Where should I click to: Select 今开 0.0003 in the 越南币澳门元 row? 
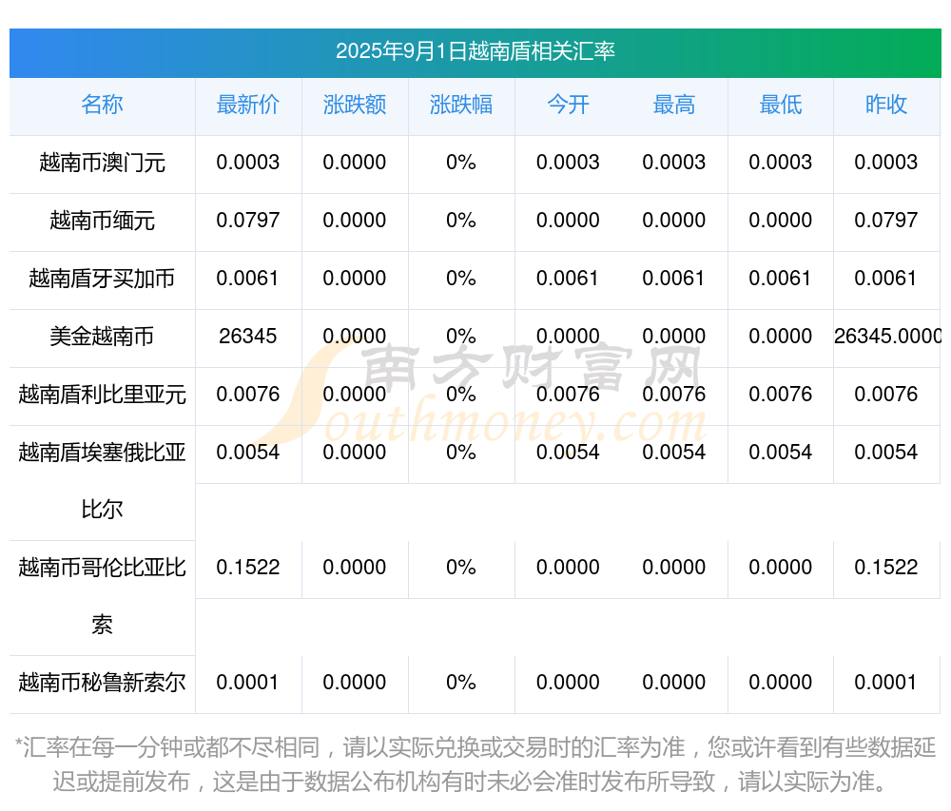(x=568, y=163)
